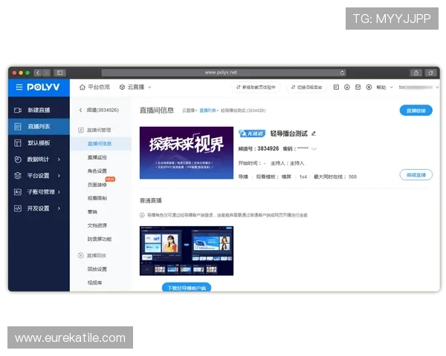
Task: Open 观看限制 in the channel menu
Action: pyautogui.click(x=97, y=198)
